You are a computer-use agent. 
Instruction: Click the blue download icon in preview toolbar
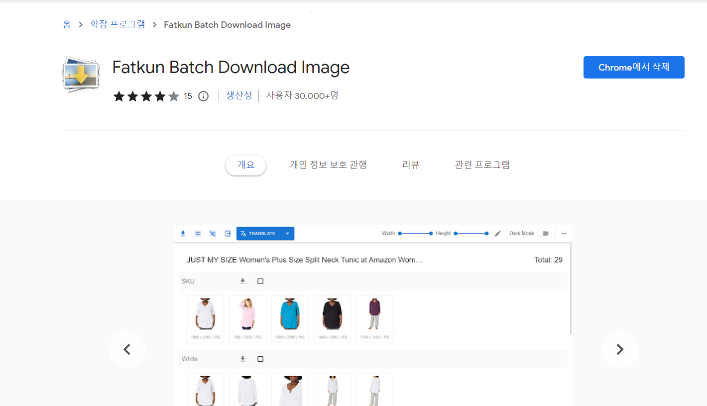click(x=183, y=233)
